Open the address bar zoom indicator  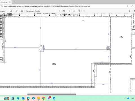pos(128,6)
